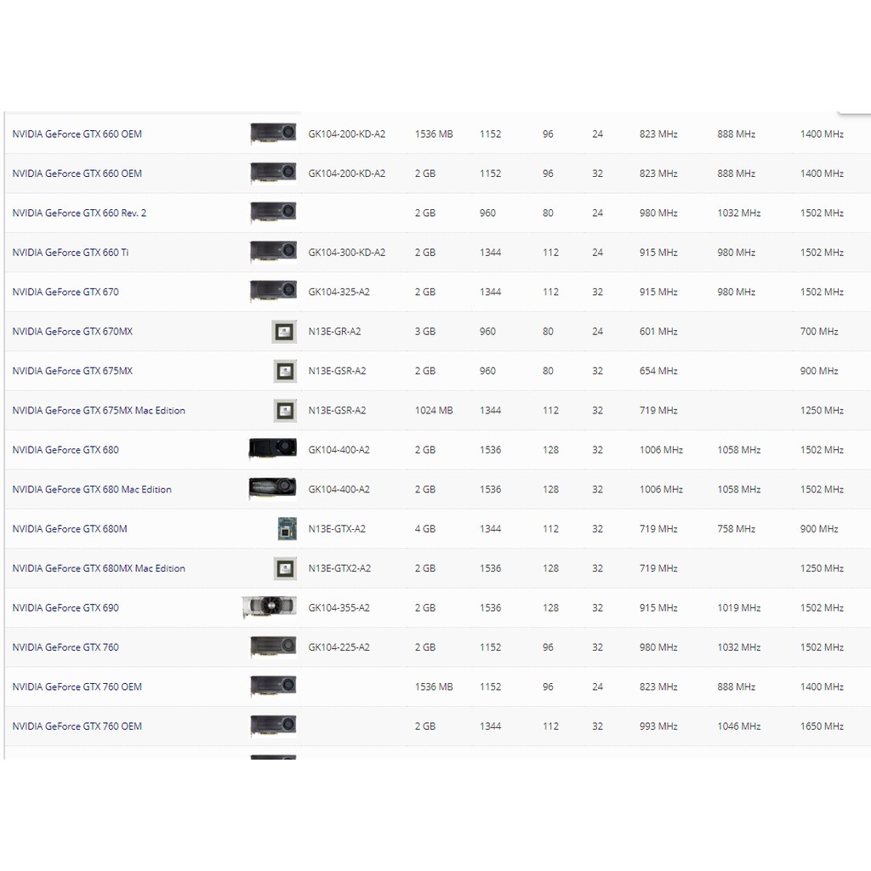Click the GTX 675MX Mac Edition chip icon
The height and width of the screenshot is (871, 871).
285,411
